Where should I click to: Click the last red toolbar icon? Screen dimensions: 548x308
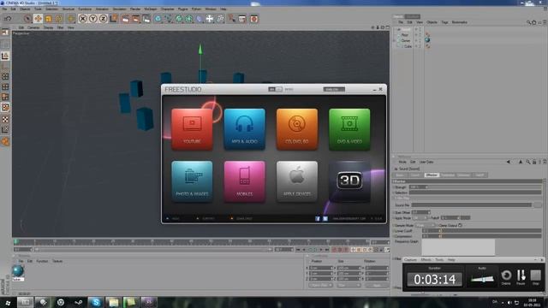(x=254, y=19)
